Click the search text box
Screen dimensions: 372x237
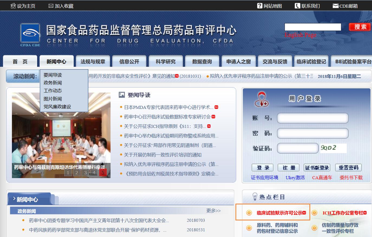[313, 27]
